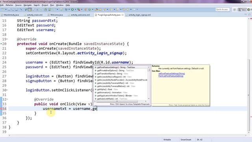The image size is (252, 142).
Task: Switch to the DDMS perspective icon
Action: pos(249,9)
